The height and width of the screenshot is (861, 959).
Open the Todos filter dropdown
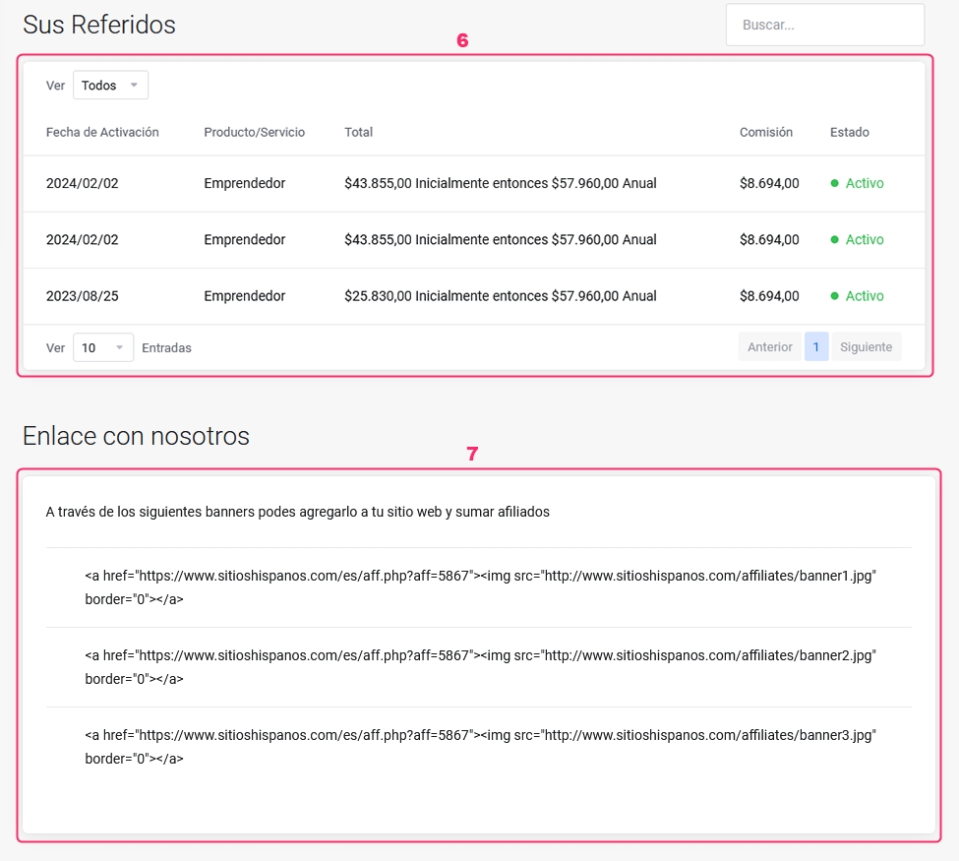click(110, 86)
